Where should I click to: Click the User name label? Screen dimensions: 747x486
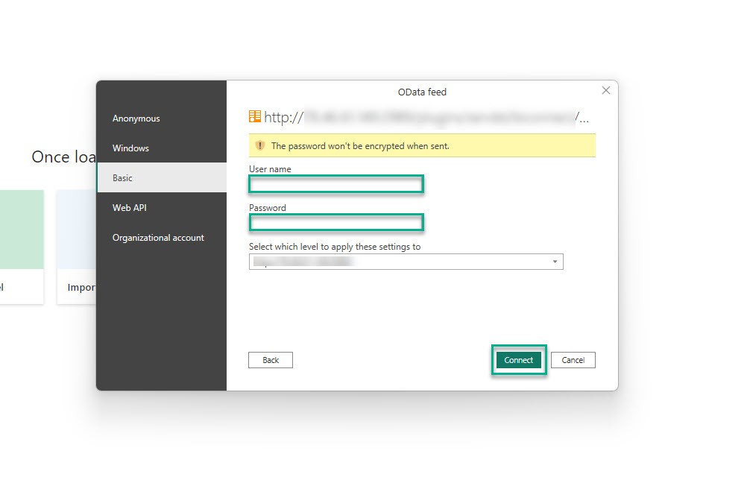[270, 169]
